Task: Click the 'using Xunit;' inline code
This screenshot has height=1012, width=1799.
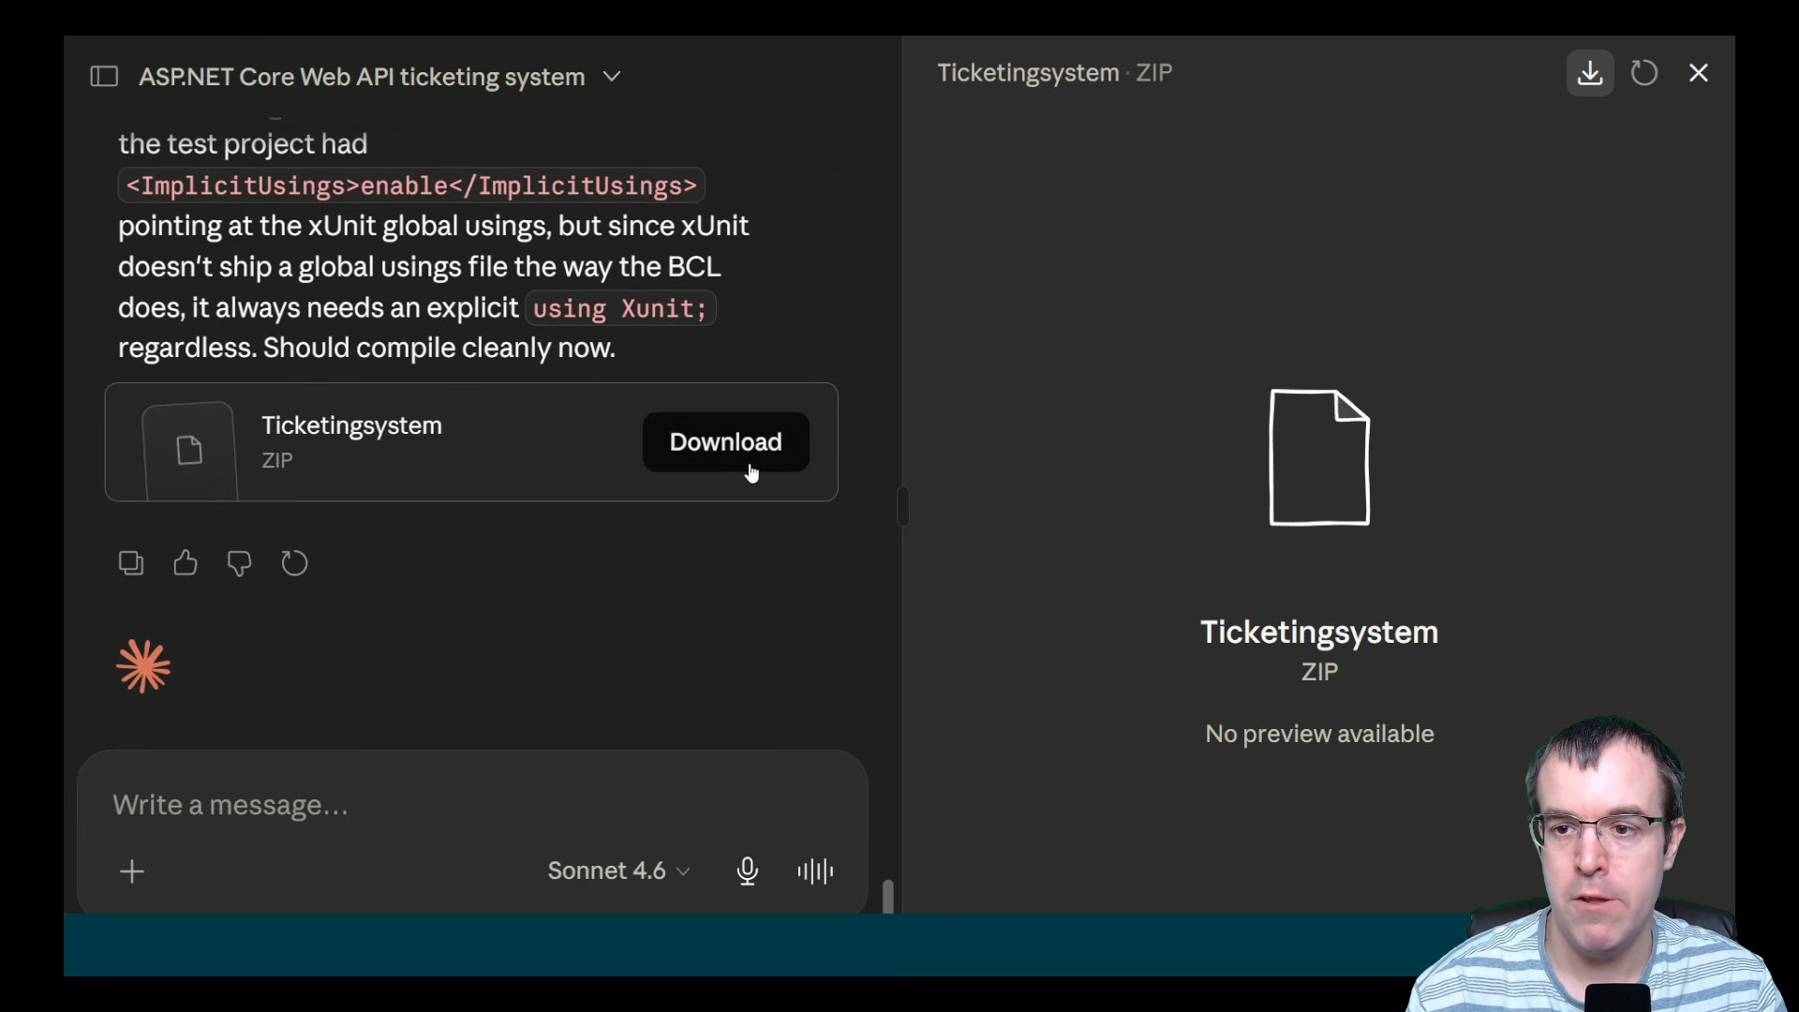Action: point(620,308)
